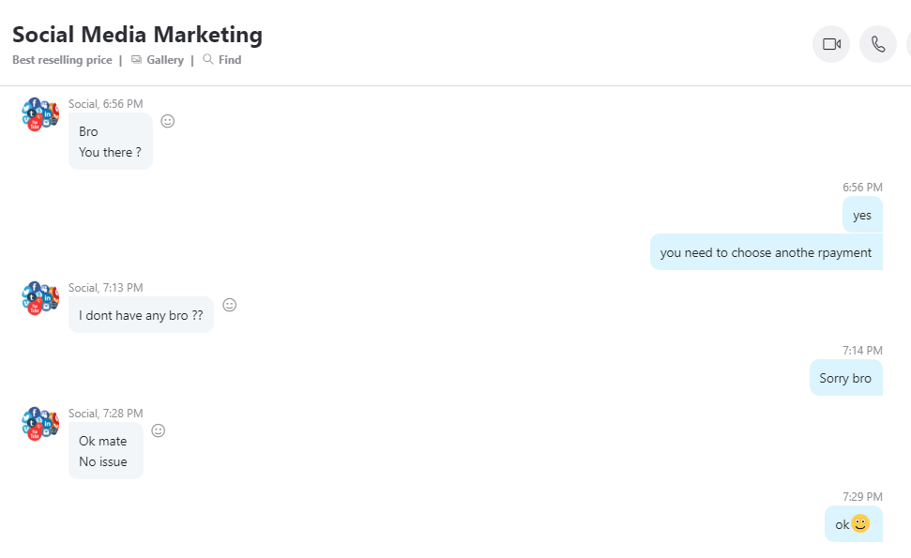Open the Social Media Marketing chat title

[x=138, y=35]
